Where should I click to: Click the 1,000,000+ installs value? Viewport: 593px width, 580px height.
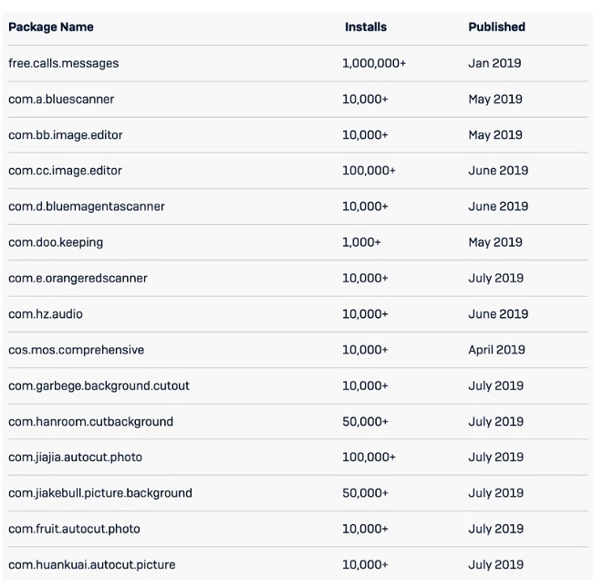(374, 64)
